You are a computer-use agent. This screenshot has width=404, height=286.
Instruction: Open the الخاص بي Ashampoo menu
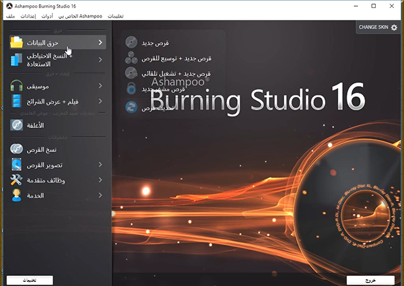(x=80, y=16)
